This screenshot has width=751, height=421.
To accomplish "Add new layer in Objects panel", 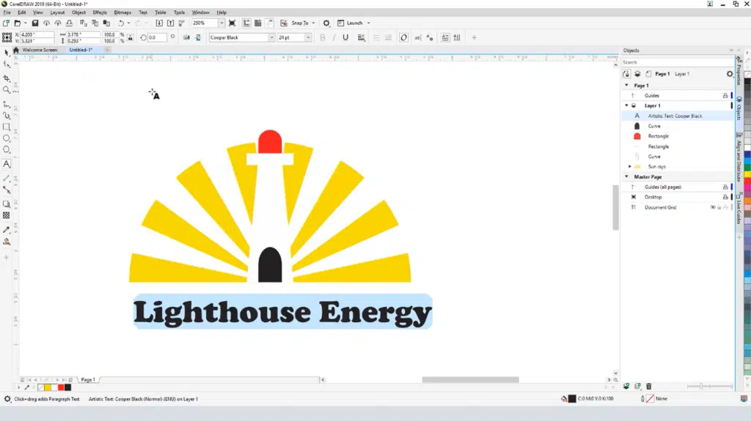I will coord(626,386).
